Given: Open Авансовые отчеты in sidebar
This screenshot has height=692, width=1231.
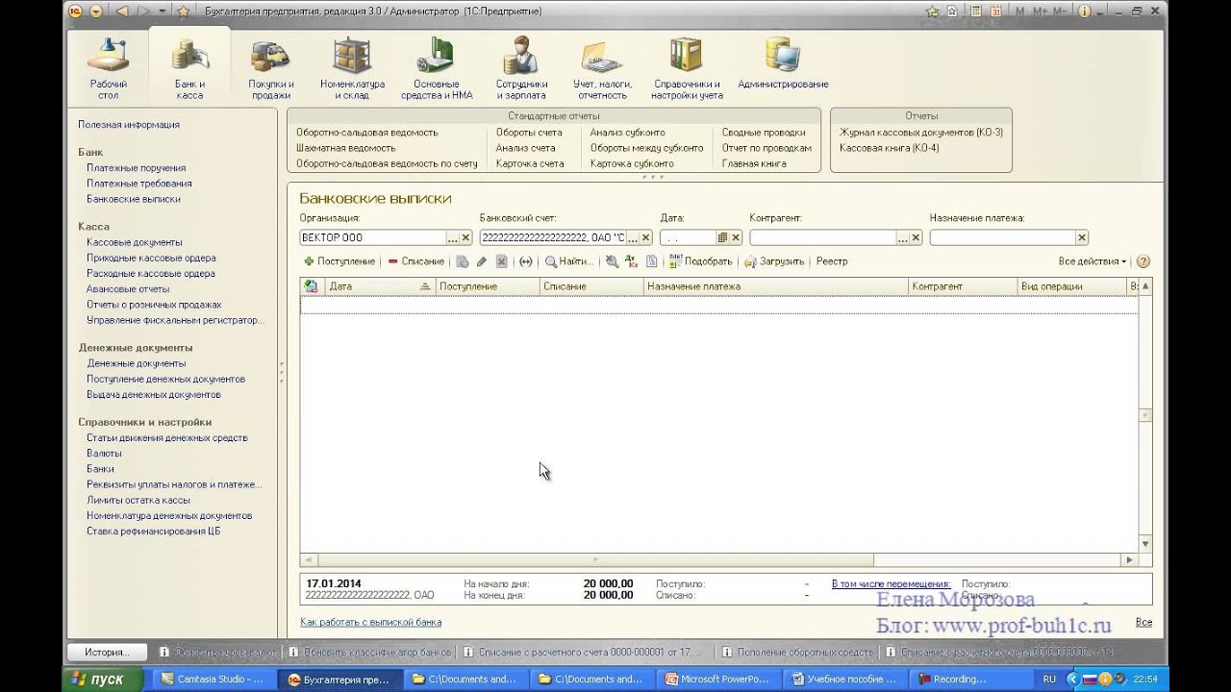Looking at the screenshot, I should [128, 288].
